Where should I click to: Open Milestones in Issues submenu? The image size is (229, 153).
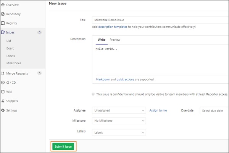click(x=14, y=63)
